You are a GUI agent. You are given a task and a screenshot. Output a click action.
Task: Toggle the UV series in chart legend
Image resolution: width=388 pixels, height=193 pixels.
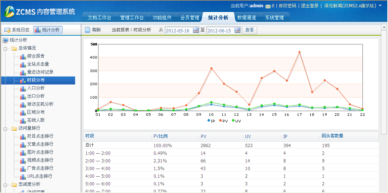236,121
